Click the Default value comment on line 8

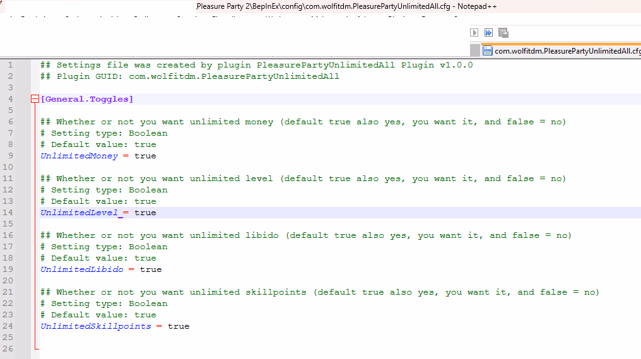tap(98, 144)
